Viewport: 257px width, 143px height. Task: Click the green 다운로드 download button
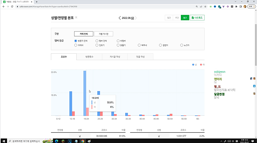197,18
